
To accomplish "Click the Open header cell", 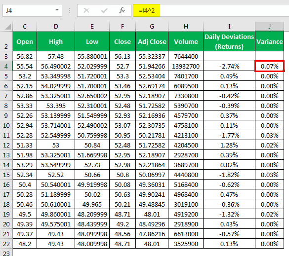I will point(25,41).
